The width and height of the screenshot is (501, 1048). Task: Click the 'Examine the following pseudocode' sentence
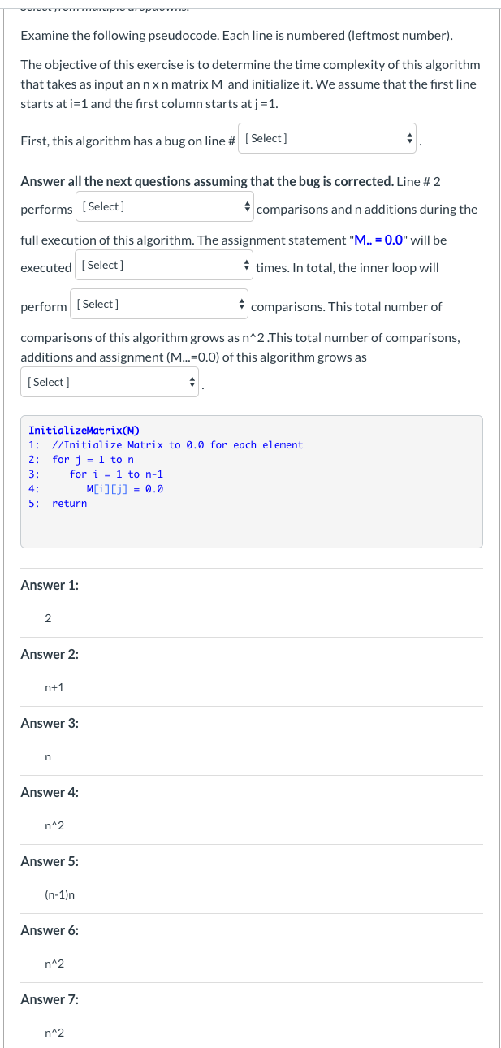pyautogui.click(x=237, y=37)
